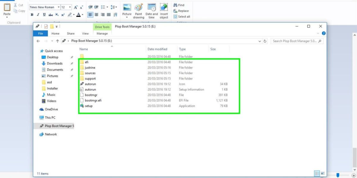This screenshot has width=357, height=178.
Task: Open the blue File menu
Action: (40, 34)
